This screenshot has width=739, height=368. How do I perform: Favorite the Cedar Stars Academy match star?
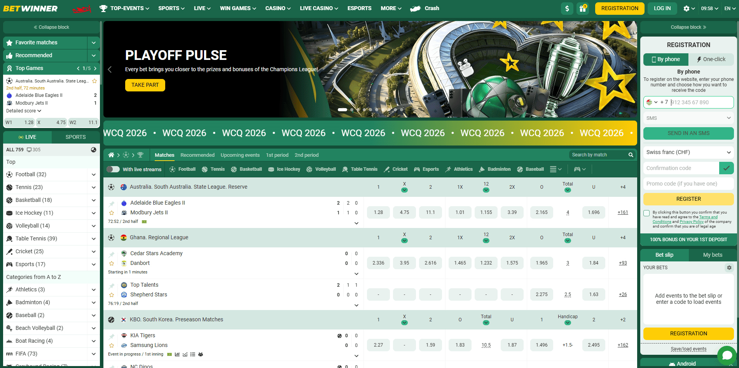click(112, 263)
